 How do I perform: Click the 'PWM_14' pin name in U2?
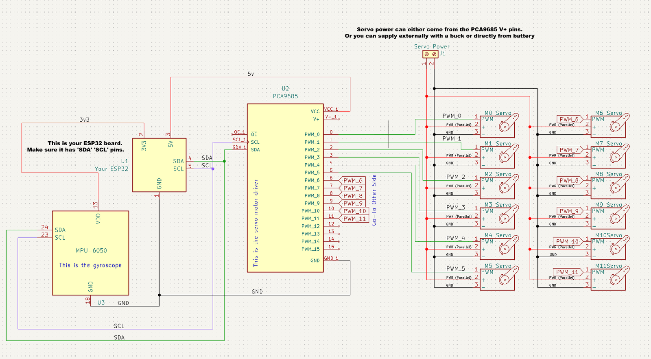tap(310, 241)
